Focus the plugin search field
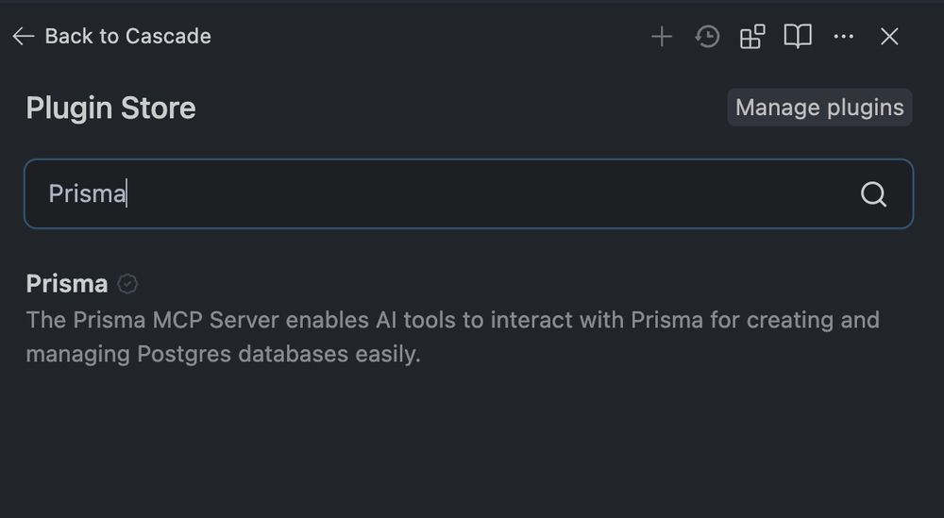The width and height of the screenshot is (944, 518). [468, 193]
